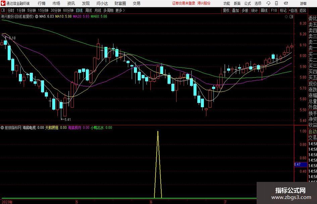Open the 问小达 menu
The width and height of the screenshot is (317, 204).
point(102,3)
